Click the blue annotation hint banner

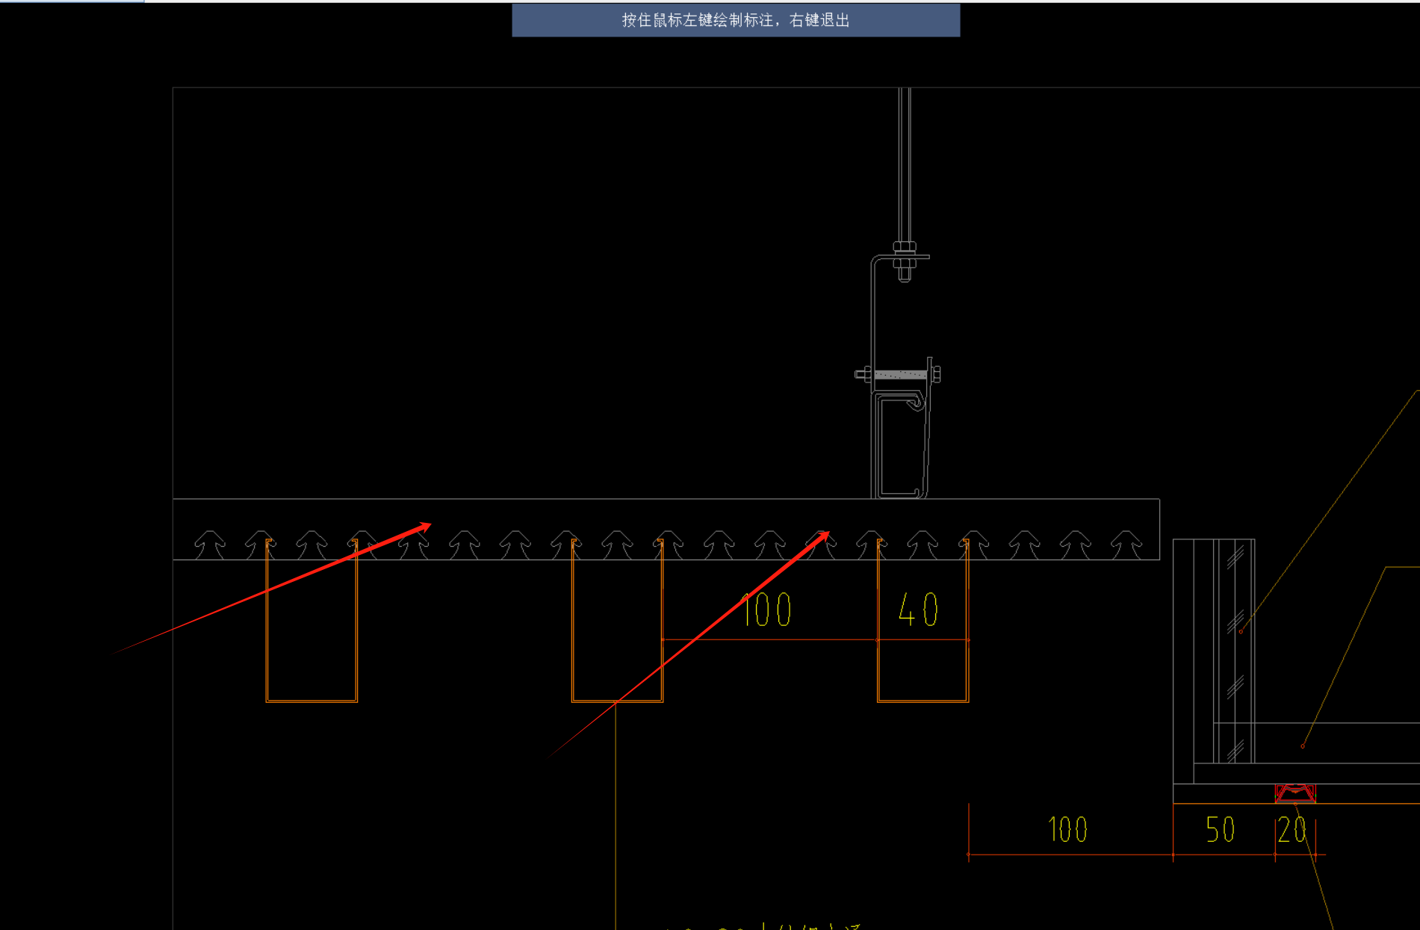click(x=736, y=20)
